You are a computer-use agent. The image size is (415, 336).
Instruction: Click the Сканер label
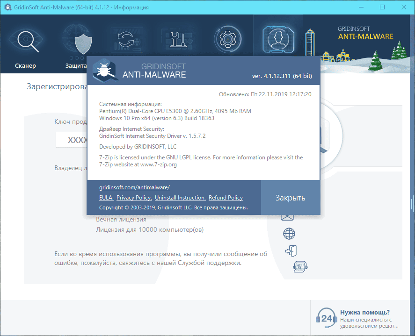coord(25,65)
